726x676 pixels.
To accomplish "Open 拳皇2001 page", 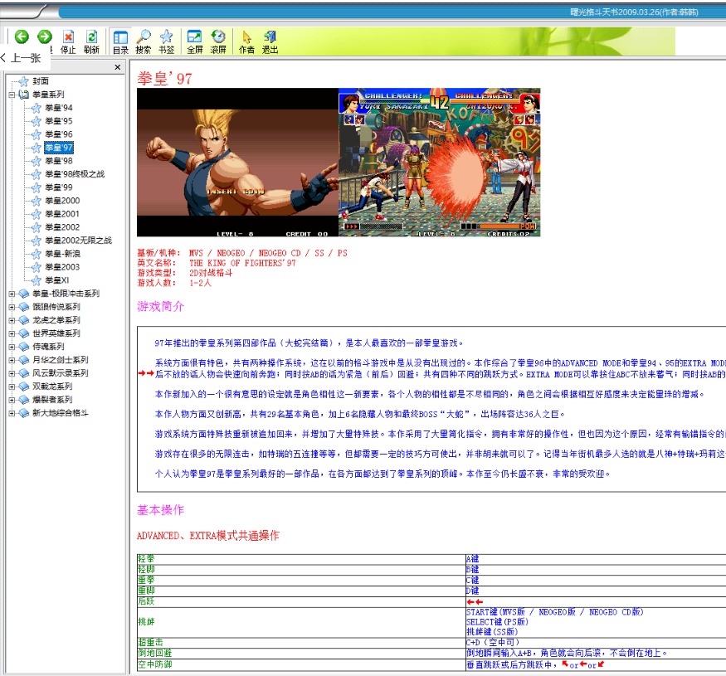I will click(62, 214).
